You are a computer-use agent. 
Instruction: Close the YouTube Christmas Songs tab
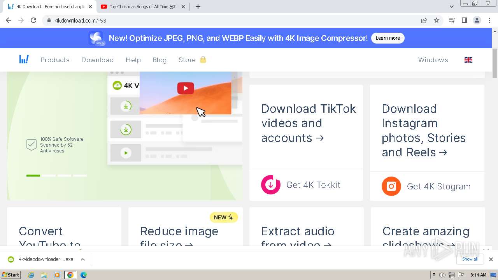[x=183, y=7]
